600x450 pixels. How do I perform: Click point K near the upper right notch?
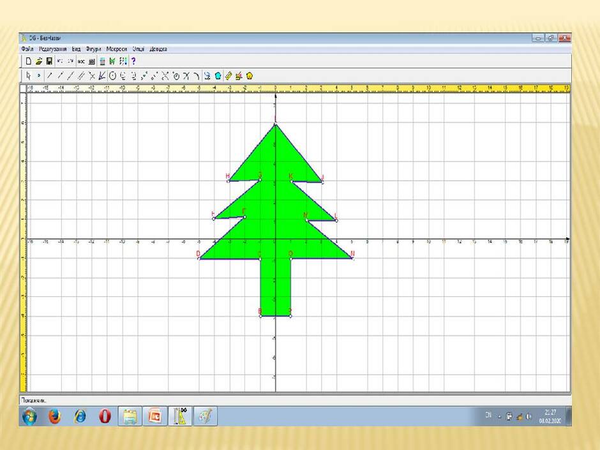coord(292,181)
